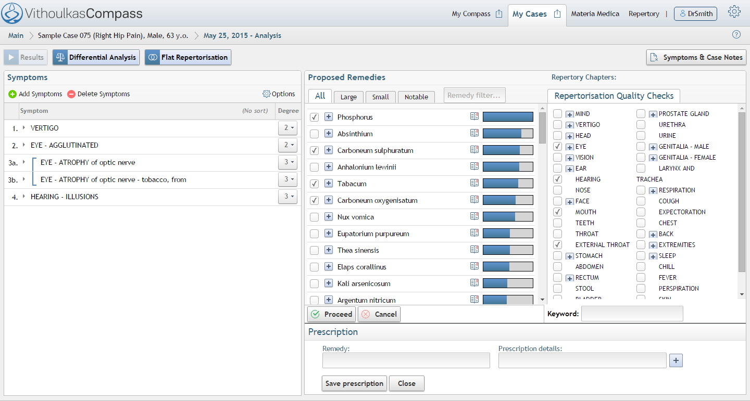Click the Proceed button
This screenshot has width=750, height=401.
click(332, 314)
